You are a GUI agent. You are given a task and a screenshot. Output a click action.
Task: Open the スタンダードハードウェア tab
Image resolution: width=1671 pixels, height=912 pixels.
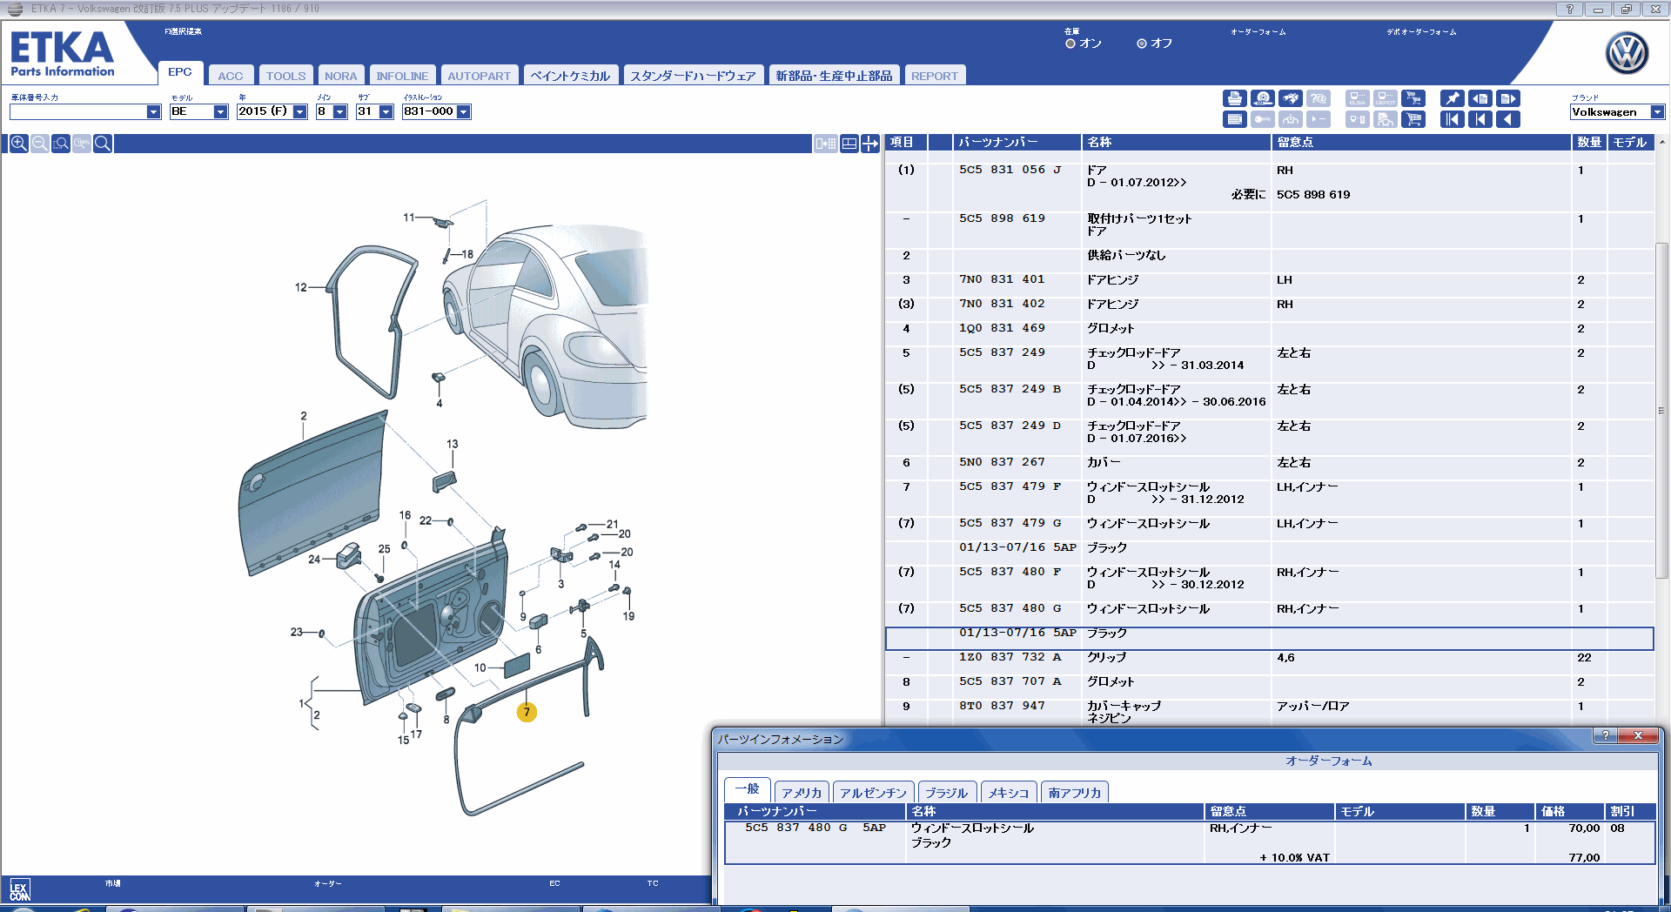tap(694, 76)
